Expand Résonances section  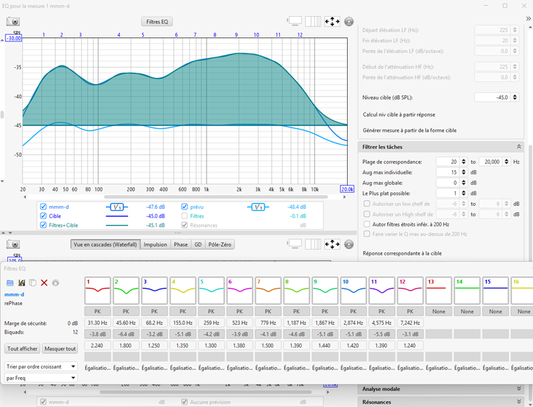pos(519,402)
